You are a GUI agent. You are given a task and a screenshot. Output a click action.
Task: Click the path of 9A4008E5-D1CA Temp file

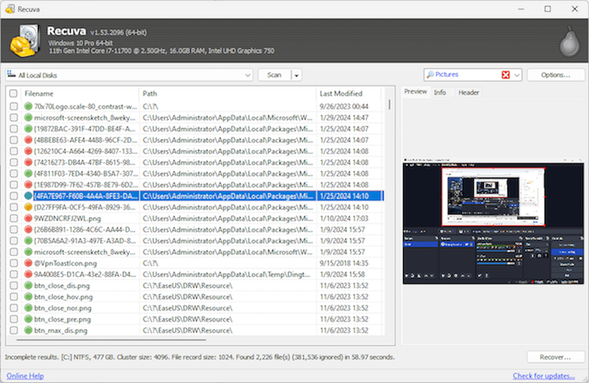click(226, 274)
